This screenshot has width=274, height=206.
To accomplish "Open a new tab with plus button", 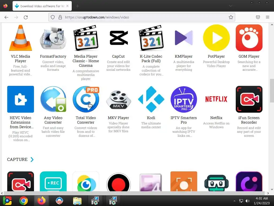I will tap(77, 6).
